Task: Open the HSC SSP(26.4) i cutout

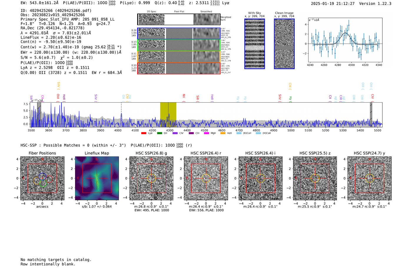Action: pyautogui.click(x=260, y=178)
